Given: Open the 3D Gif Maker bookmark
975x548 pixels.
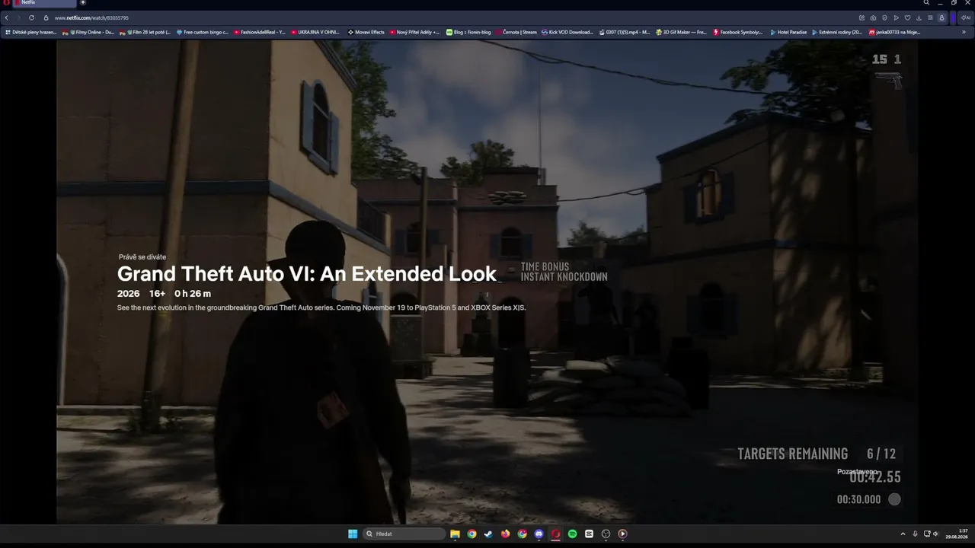Looking at the screenshot, I should [x=682, y=32].
